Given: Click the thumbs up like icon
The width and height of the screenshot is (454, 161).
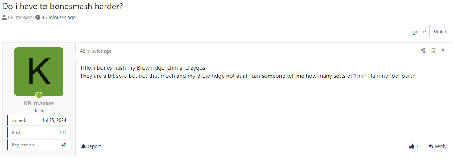Looking at the screenshot, I should (412, 146).
